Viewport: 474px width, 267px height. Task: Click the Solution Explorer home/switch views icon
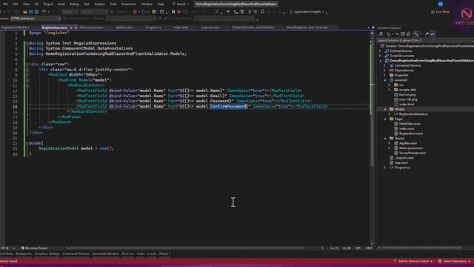(x=381, y=34)
